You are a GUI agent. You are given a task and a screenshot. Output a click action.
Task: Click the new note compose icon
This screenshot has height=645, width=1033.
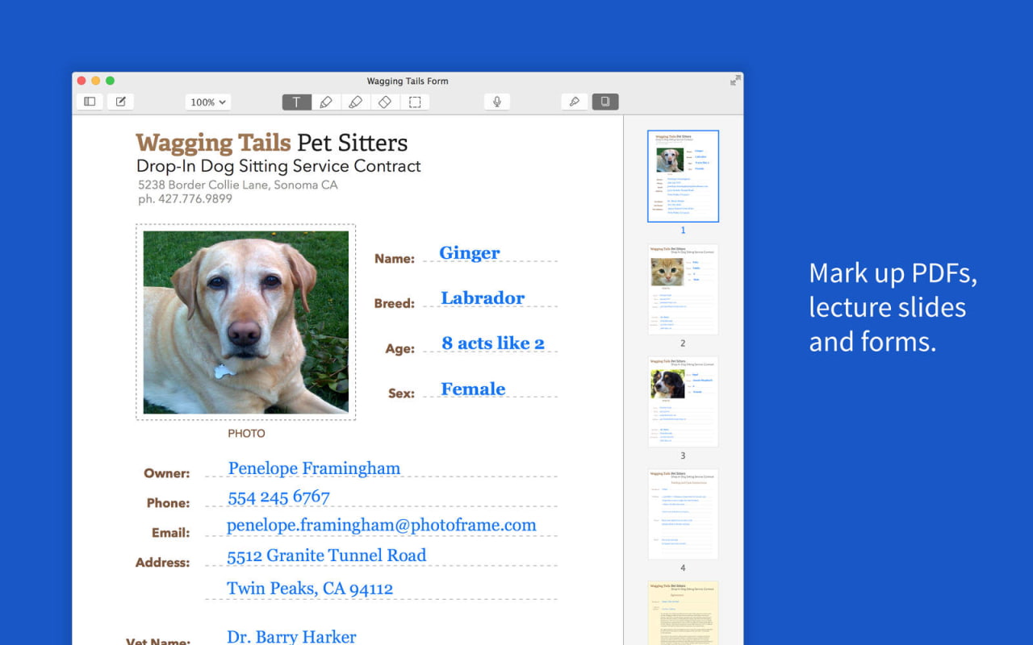tap(120, 102)
